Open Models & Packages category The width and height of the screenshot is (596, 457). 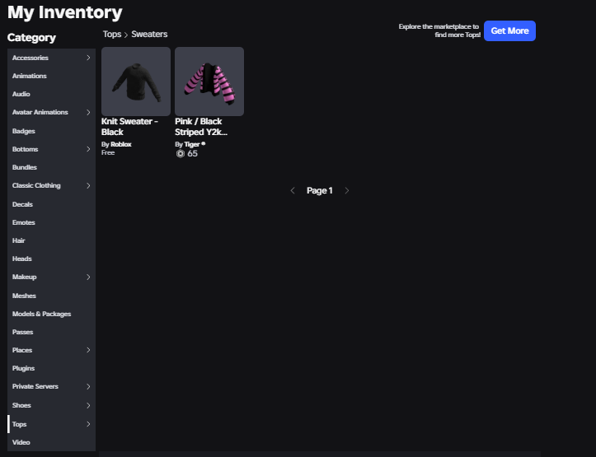[51, 314]
